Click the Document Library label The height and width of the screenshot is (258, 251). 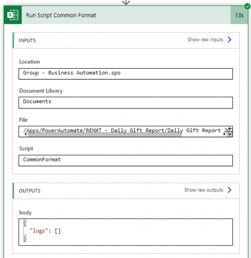[41, 91]
